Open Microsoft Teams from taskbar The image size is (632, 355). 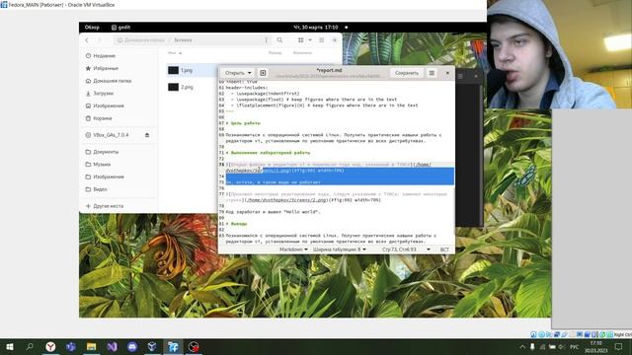(71, 346)
